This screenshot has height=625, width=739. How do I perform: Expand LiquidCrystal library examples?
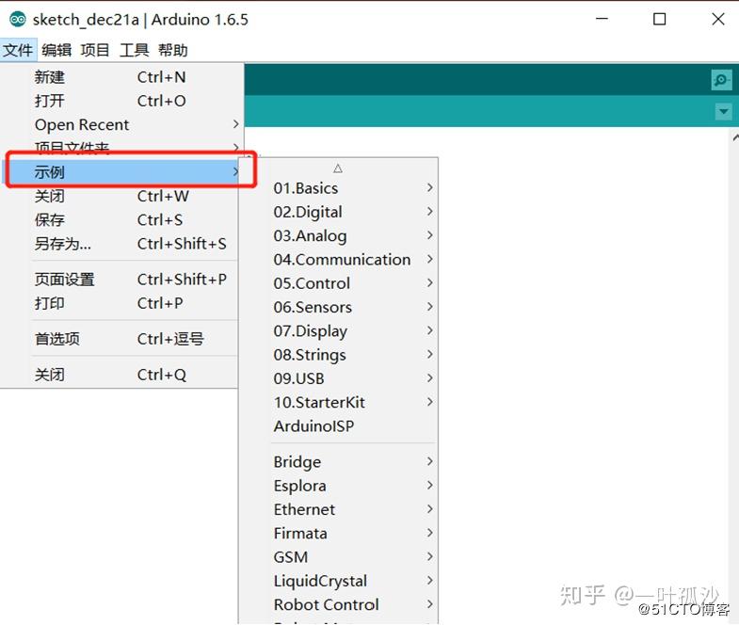point(339,581)
